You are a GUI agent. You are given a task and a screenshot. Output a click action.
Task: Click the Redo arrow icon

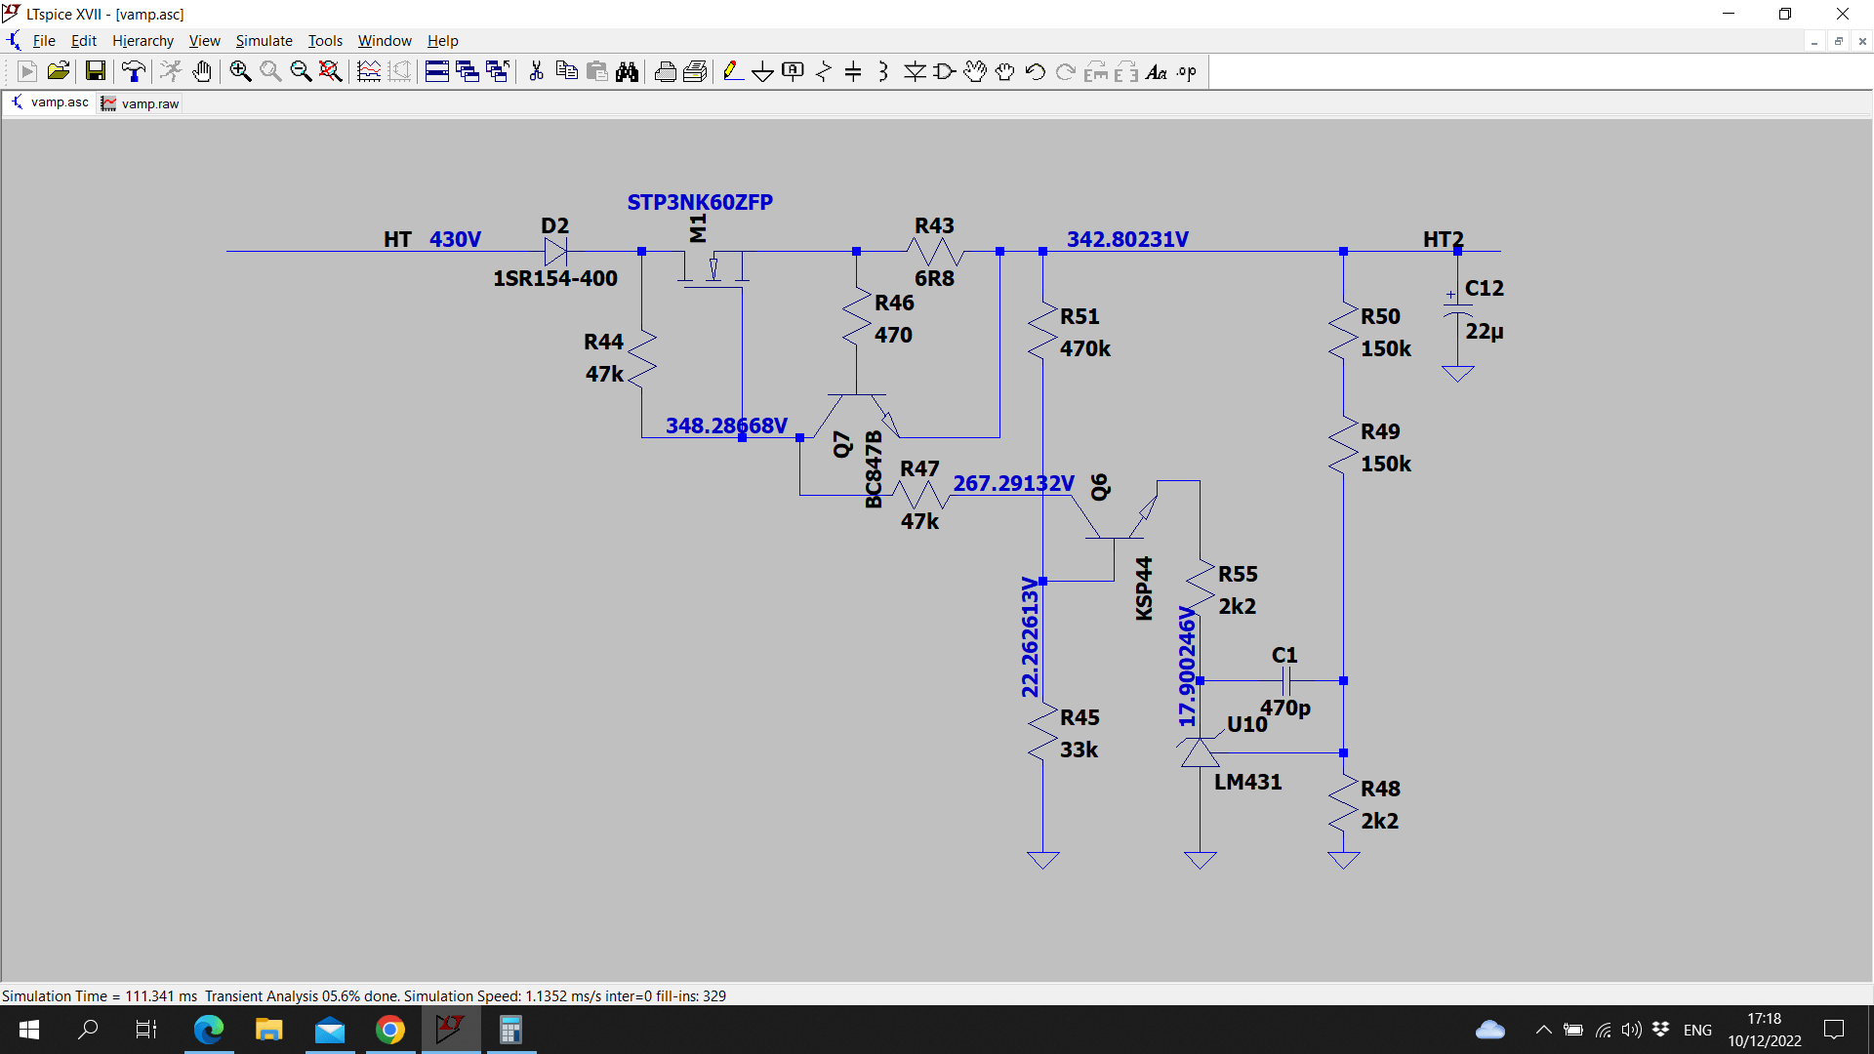pos(1066,71)
